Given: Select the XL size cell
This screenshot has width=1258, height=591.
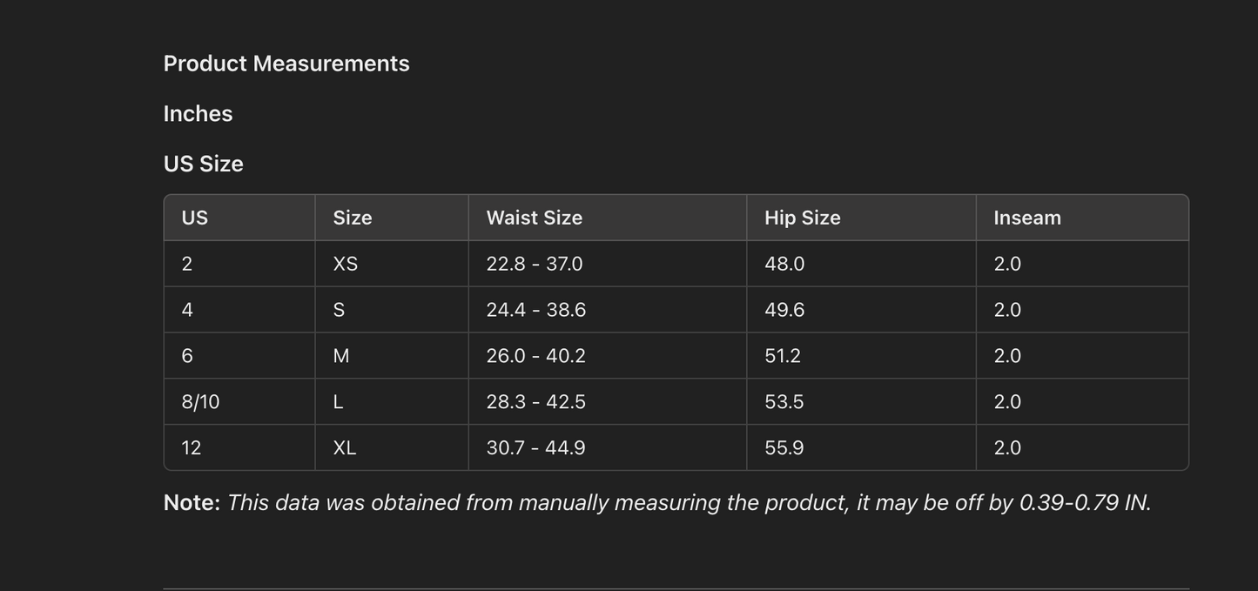Looking at the screenshot, I should [x=345, y=448].
